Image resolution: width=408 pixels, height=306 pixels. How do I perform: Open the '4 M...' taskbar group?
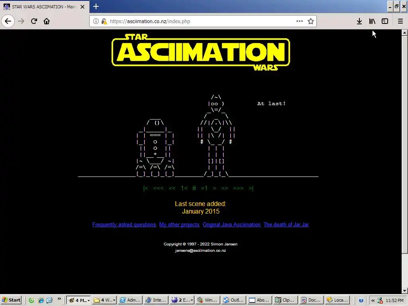(x=78, y=300)
